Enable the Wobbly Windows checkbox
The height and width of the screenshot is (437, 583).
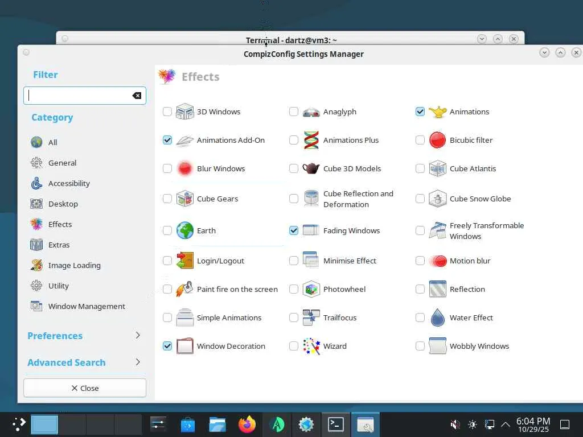(x=420, y=346)
